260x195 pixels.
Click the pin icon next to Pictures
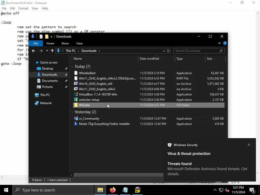coord(66,87)
